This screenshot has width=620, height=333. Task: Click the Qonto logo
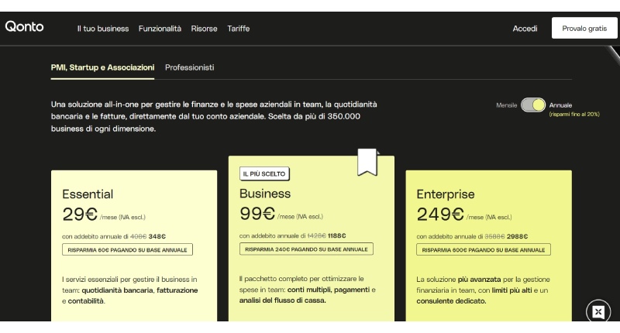(24, 27)
